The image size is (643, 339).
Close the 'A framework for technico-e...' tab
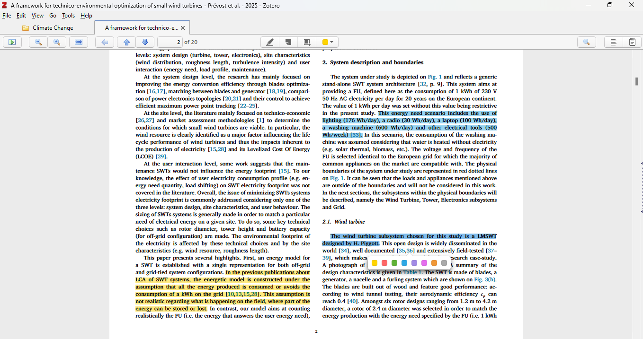pyautogui.click(x=183, y=28)
